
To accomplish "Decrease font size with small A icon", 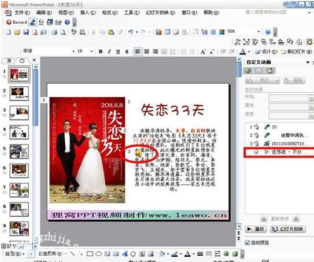I will click(212, 52).
